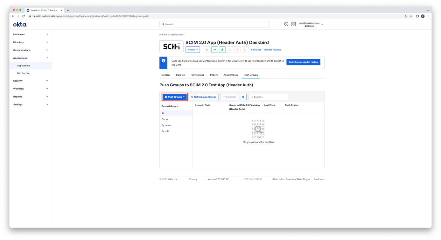The height and width of the screenshot is (240, 441).
Task: Open the help question mark icon
Action: coord(286,24)
